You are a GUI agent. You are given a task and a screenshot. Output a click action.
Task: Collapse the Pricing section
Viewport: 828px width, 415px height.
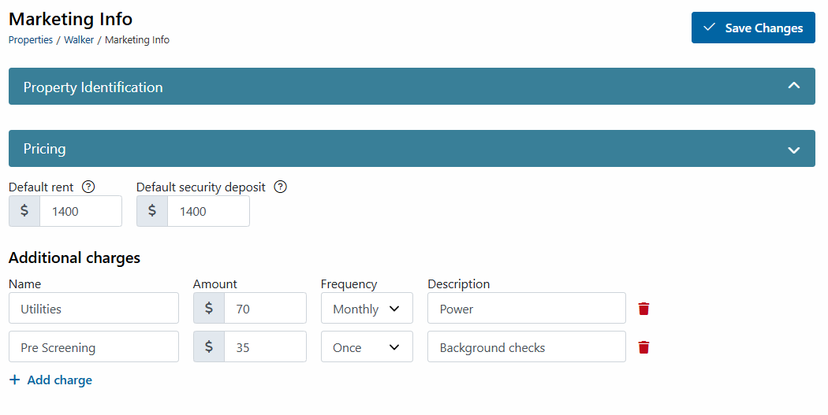tap(412, 148)
